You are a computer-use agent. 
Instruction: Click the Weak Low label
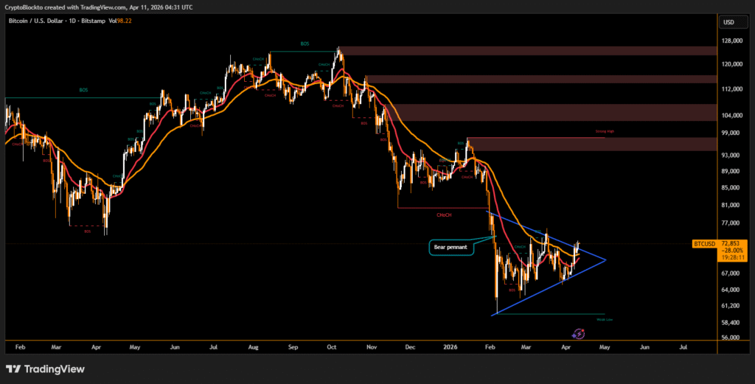point(605,319)
